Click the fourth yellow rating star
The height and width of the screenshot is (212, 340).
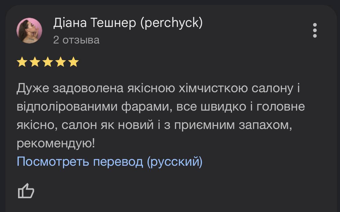61,62
